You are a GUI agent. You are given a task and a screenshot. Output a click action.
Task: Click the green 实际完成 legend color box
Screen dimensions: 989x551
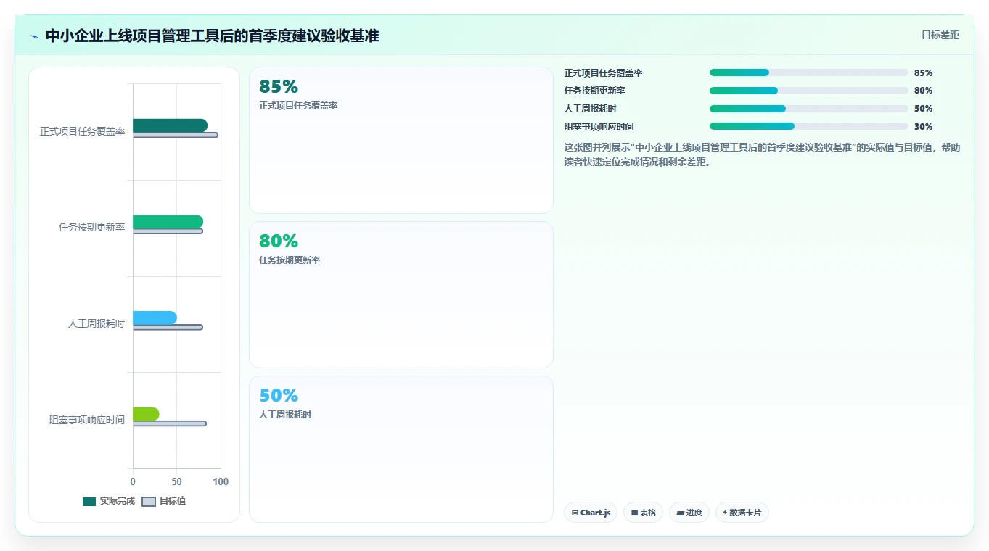coord(89,502)
